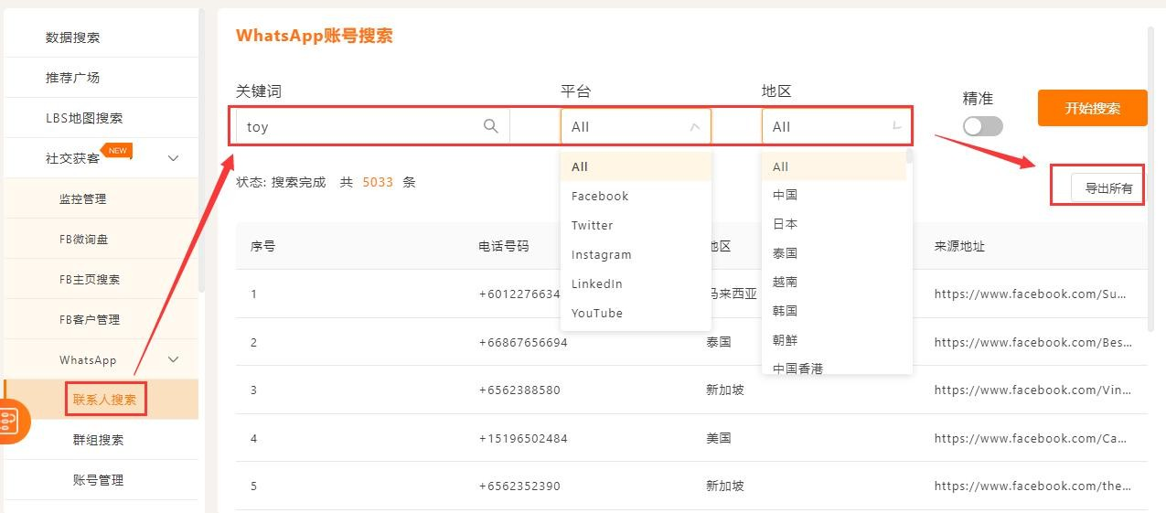Click the 美国 region cell in row 4
Viewport: 1166px width, 513px height.
pos(719,438)
